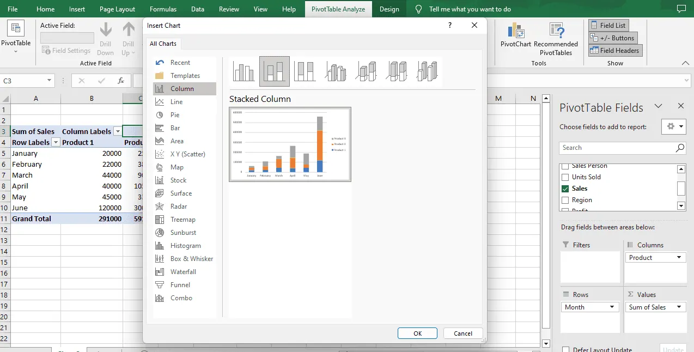694x352 pixels.
Task: Open the Name Box dropdown
Action: (x=49, y=81)
